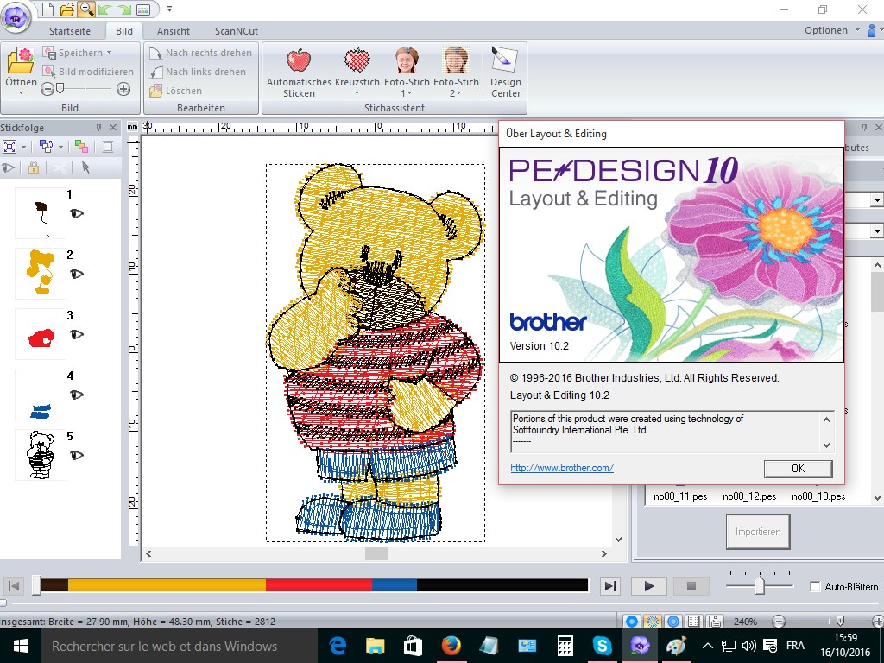Screen dimensions: 884x663
Task: Toggle visibility eye of stitch object 5
Action: tap(77, 455)
